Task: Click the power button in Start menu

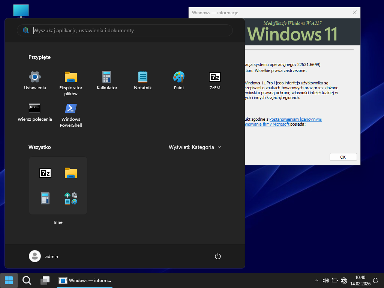Action: 218,256
